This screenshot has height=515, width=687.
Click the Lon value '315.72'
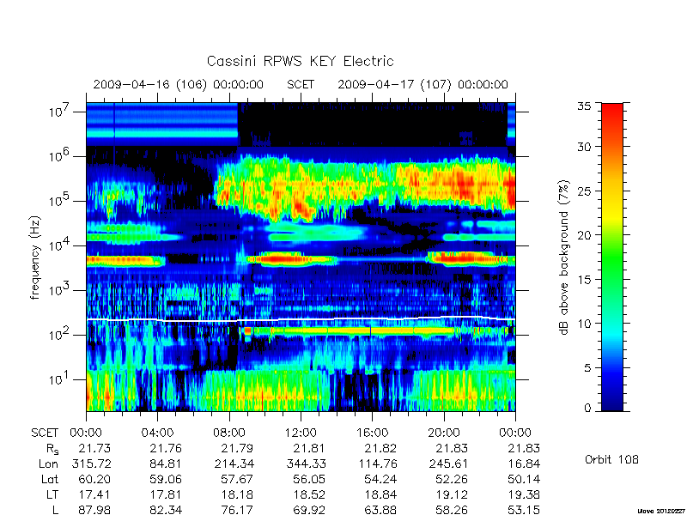pyautogui.click(x=91, y=463)
